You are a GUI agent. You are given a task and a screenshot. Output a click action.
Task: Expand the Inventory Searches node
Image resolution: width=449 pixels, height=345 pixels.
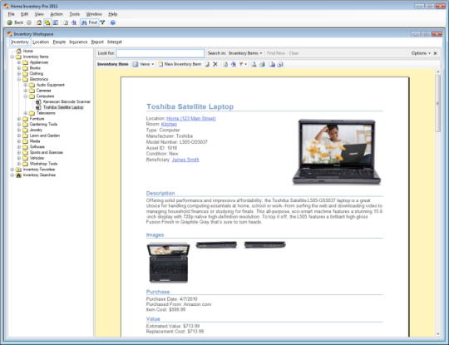coord(12,175)
